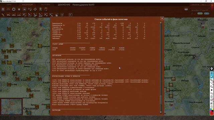Click the minimap thumbnail in bottom-left corner

coord(11,107)
